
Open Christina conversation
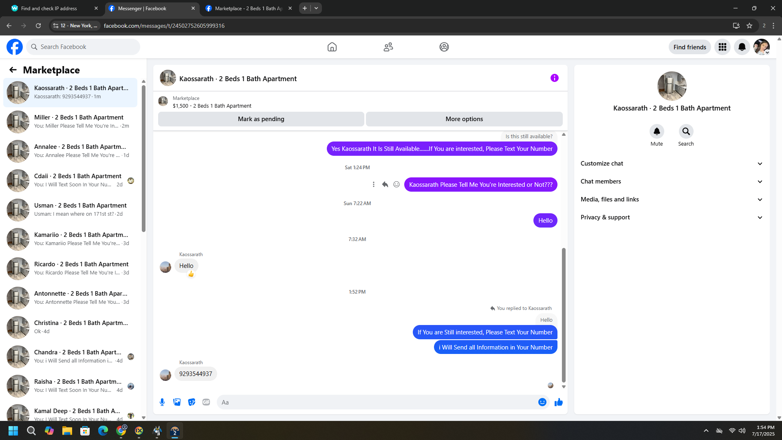pyautogui.click(x=70, y=327)
